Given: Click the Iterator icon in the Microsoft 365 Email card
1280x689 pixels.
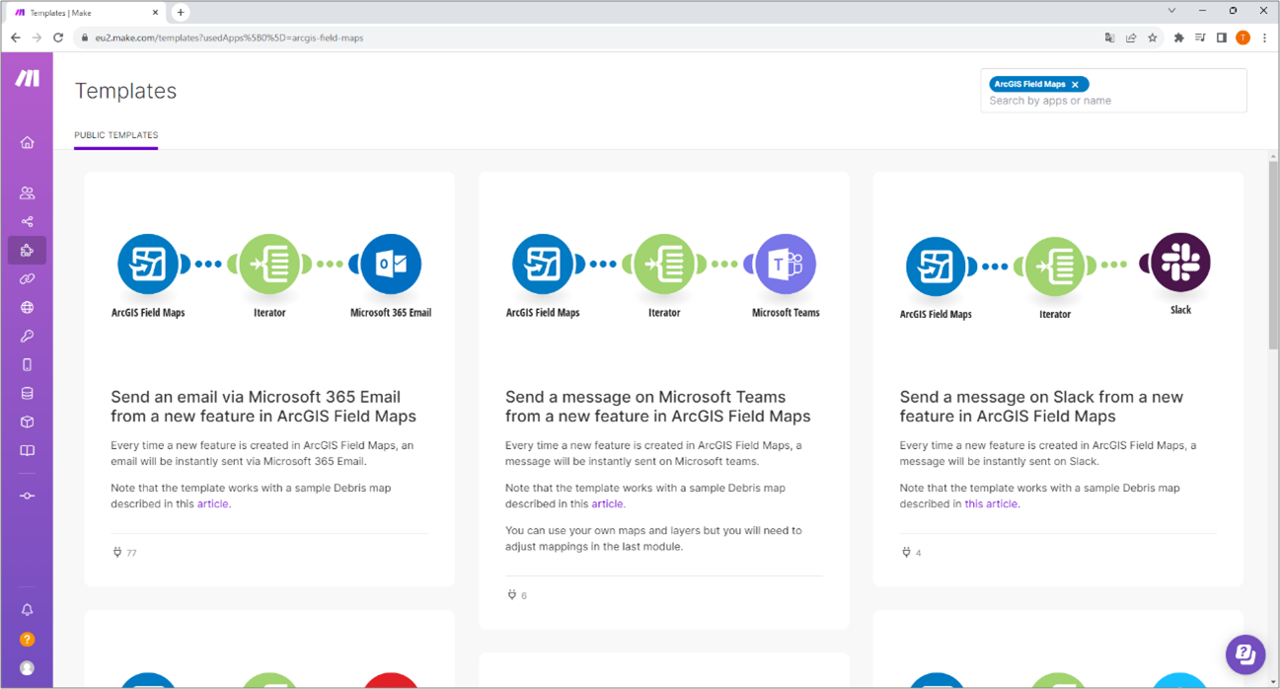Looking at the screenshot, I should click(269, 264).
